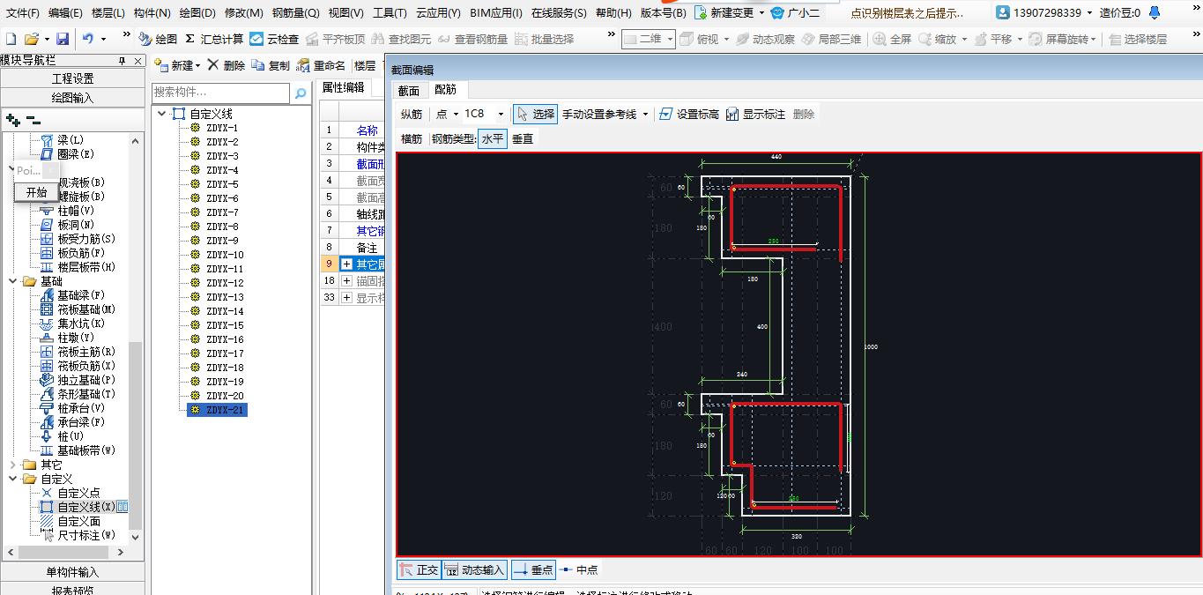Click the 搜索构件 search field
1203x595 pixels.
pos(220,93)
